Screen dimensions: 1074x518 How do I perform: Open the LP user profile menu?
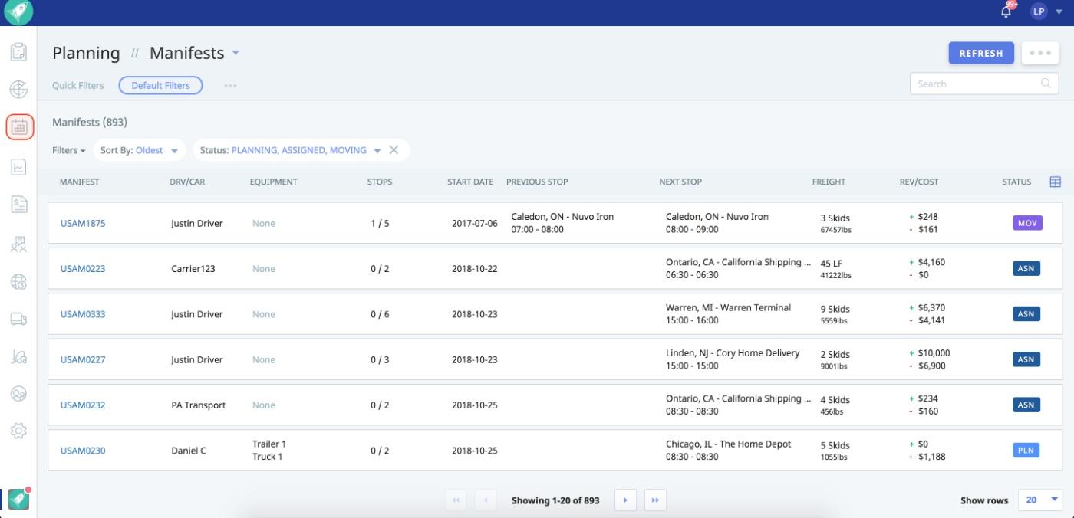coord(1047,11)
